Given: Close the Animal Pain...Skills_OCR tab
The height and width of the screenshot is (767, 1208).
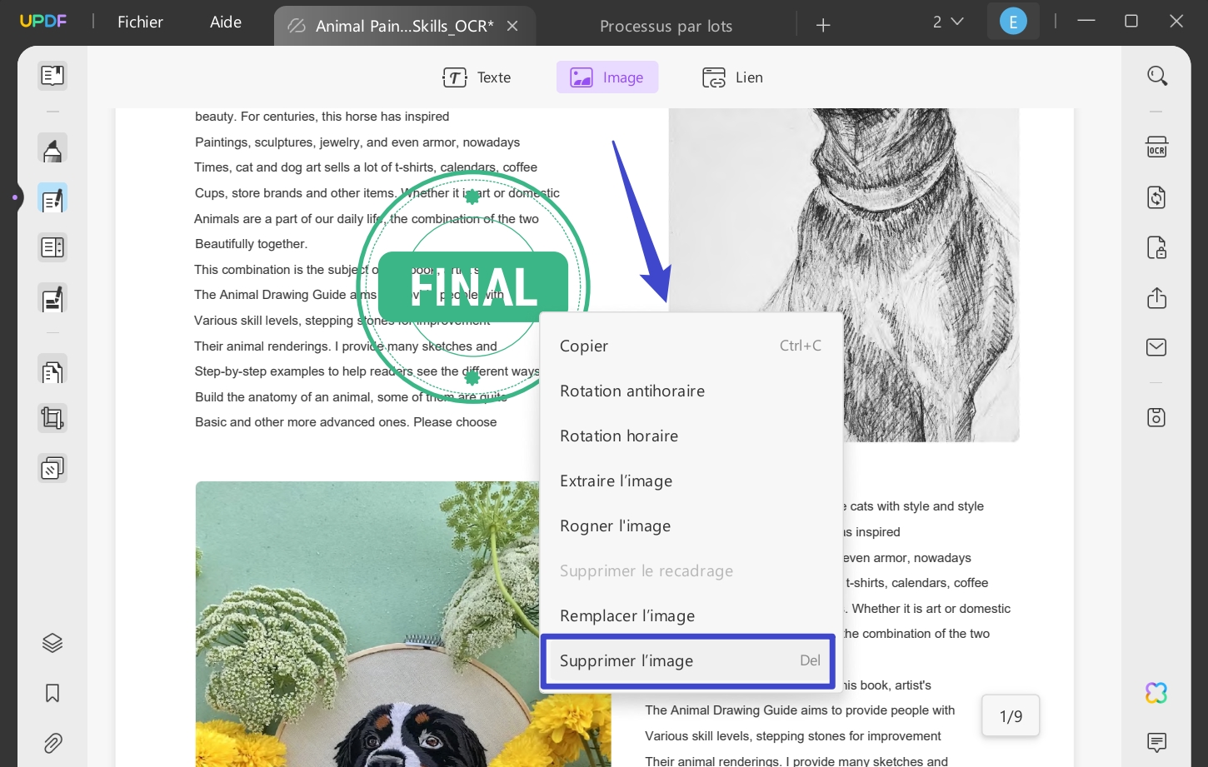Looking at the screenshot, I should click(513, 26).
